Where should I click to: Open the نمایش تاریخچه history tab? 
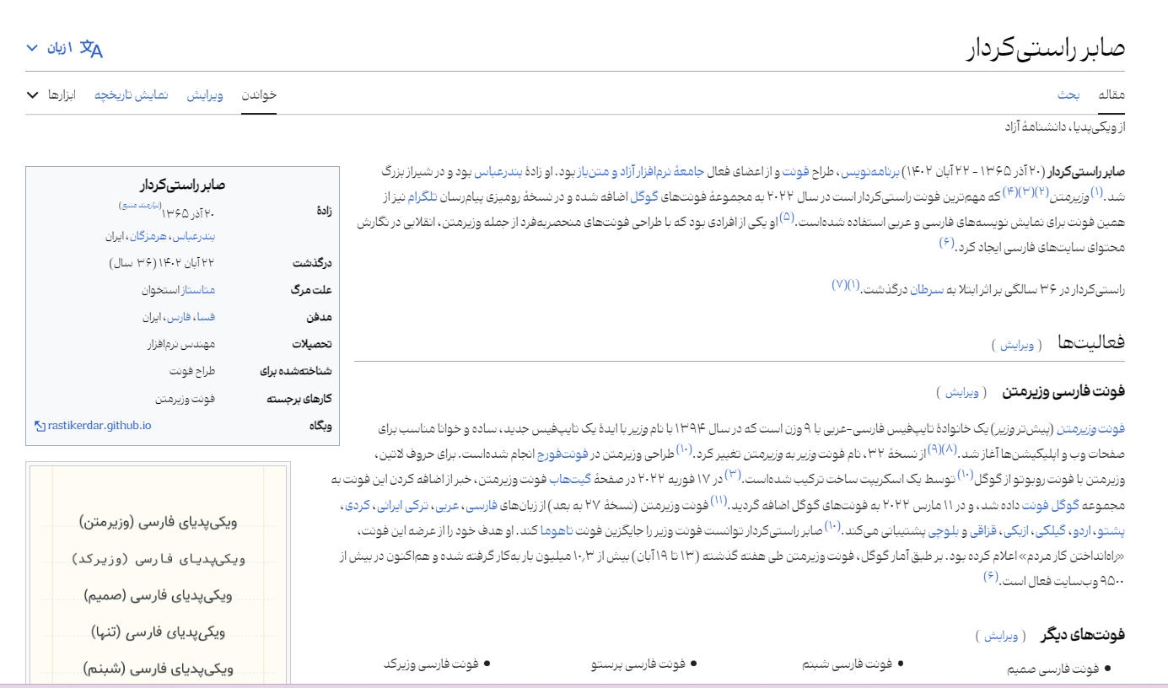(131, 94)
